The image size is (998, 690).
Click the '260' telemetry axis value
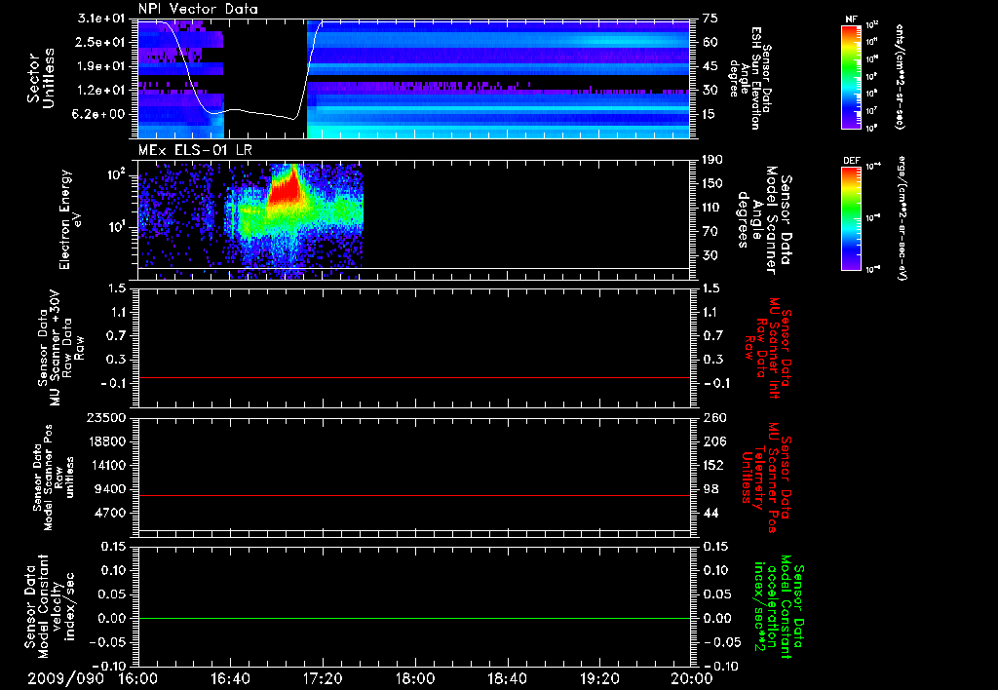[x=714, y=417]
